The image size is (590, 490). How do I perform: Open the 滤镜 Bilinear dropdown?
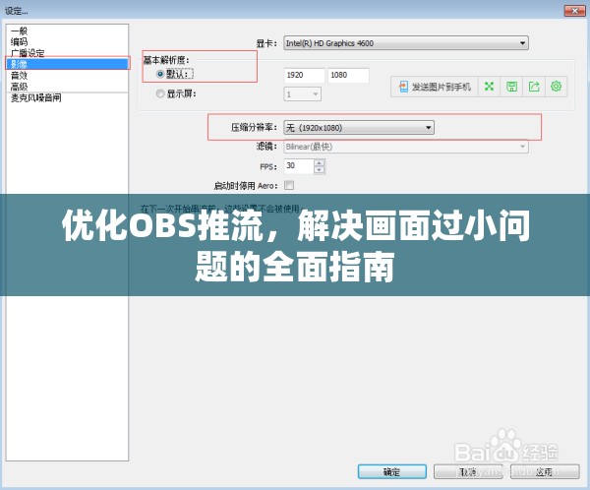(406, 147)
